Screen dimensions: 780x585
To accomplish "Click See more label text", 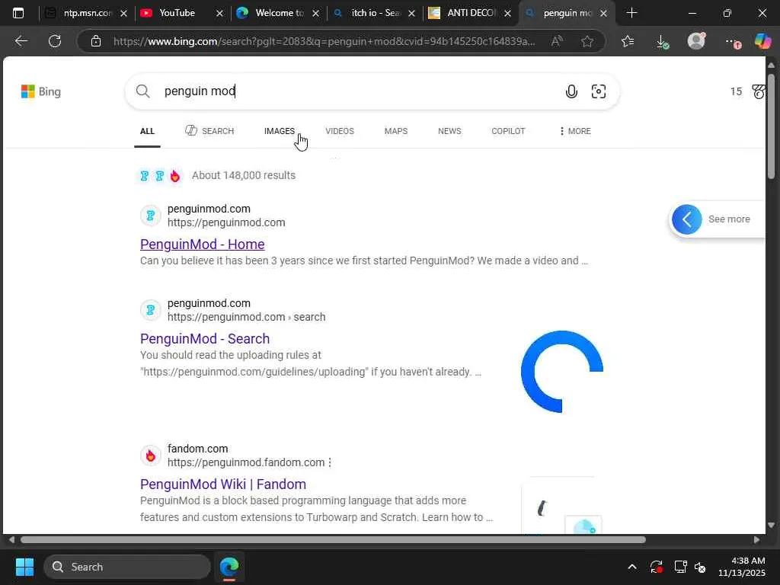I will (x=729, y=219).
